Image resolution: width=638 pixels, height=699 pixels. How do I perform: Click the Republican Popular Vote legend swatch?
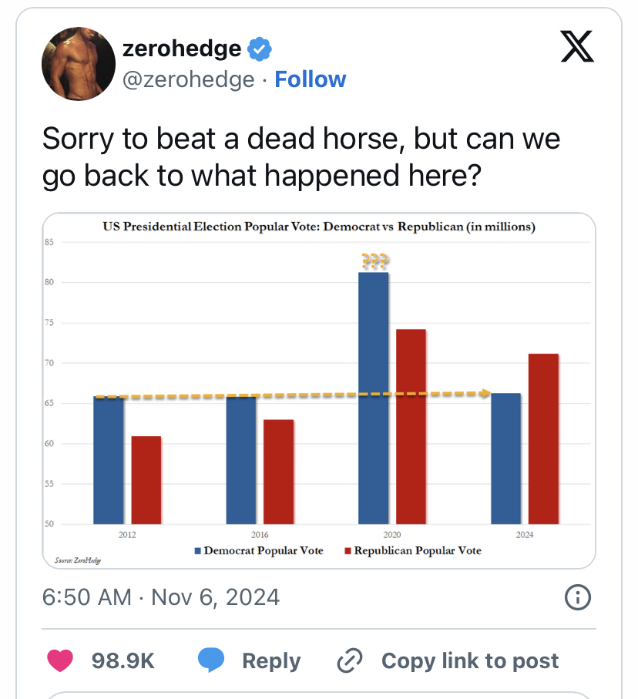[348, 551]
